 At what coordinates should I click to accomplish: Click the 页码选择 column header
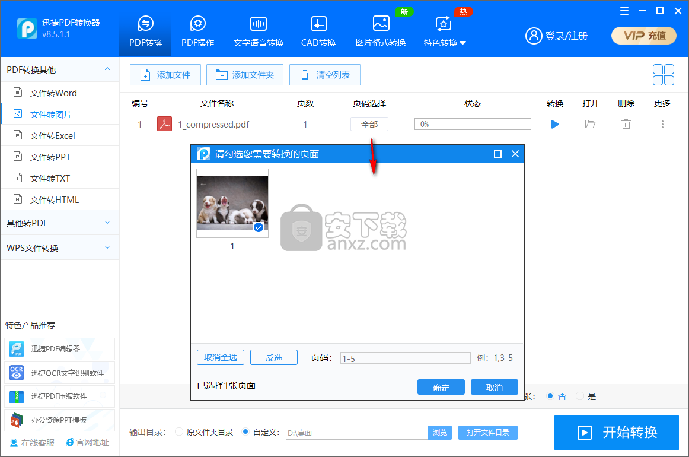point(369,103)
